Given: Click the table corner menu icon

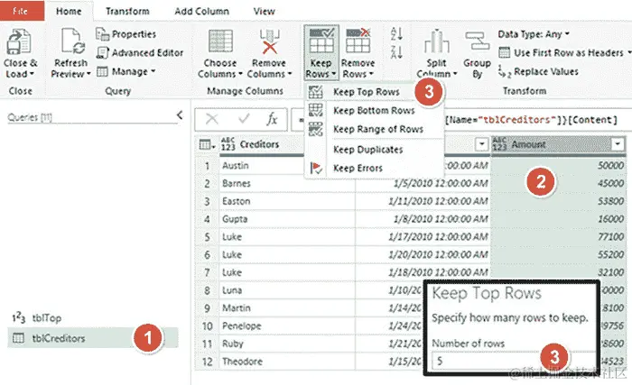Looking at the screenshot, I should coord(207,144).
